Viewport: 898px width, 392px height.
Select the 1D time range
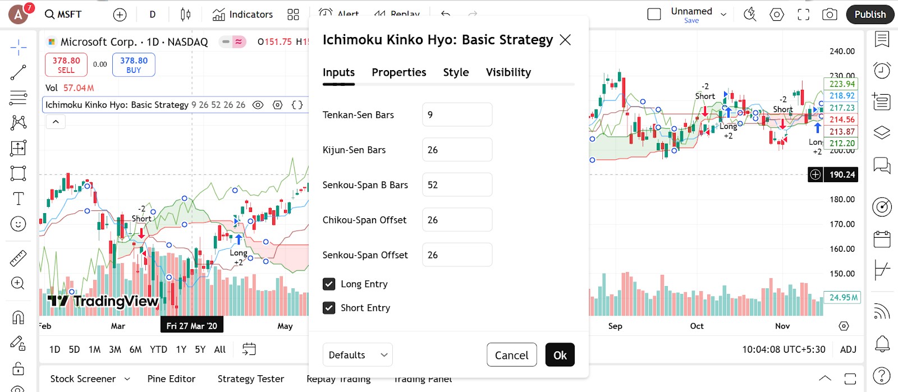pos(54,349)
